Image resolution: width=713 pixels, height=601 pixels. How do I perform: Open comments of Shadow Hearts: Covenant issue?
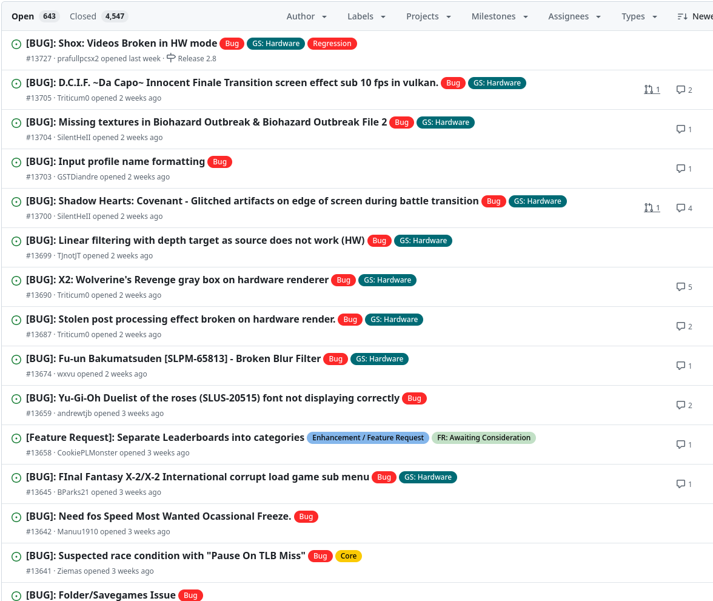pos(685,208)
